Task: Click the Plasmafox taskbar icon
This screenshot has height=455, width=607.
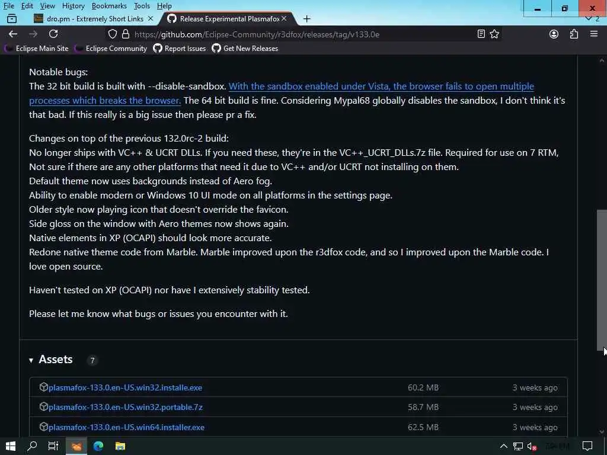Action: point(76,446)
